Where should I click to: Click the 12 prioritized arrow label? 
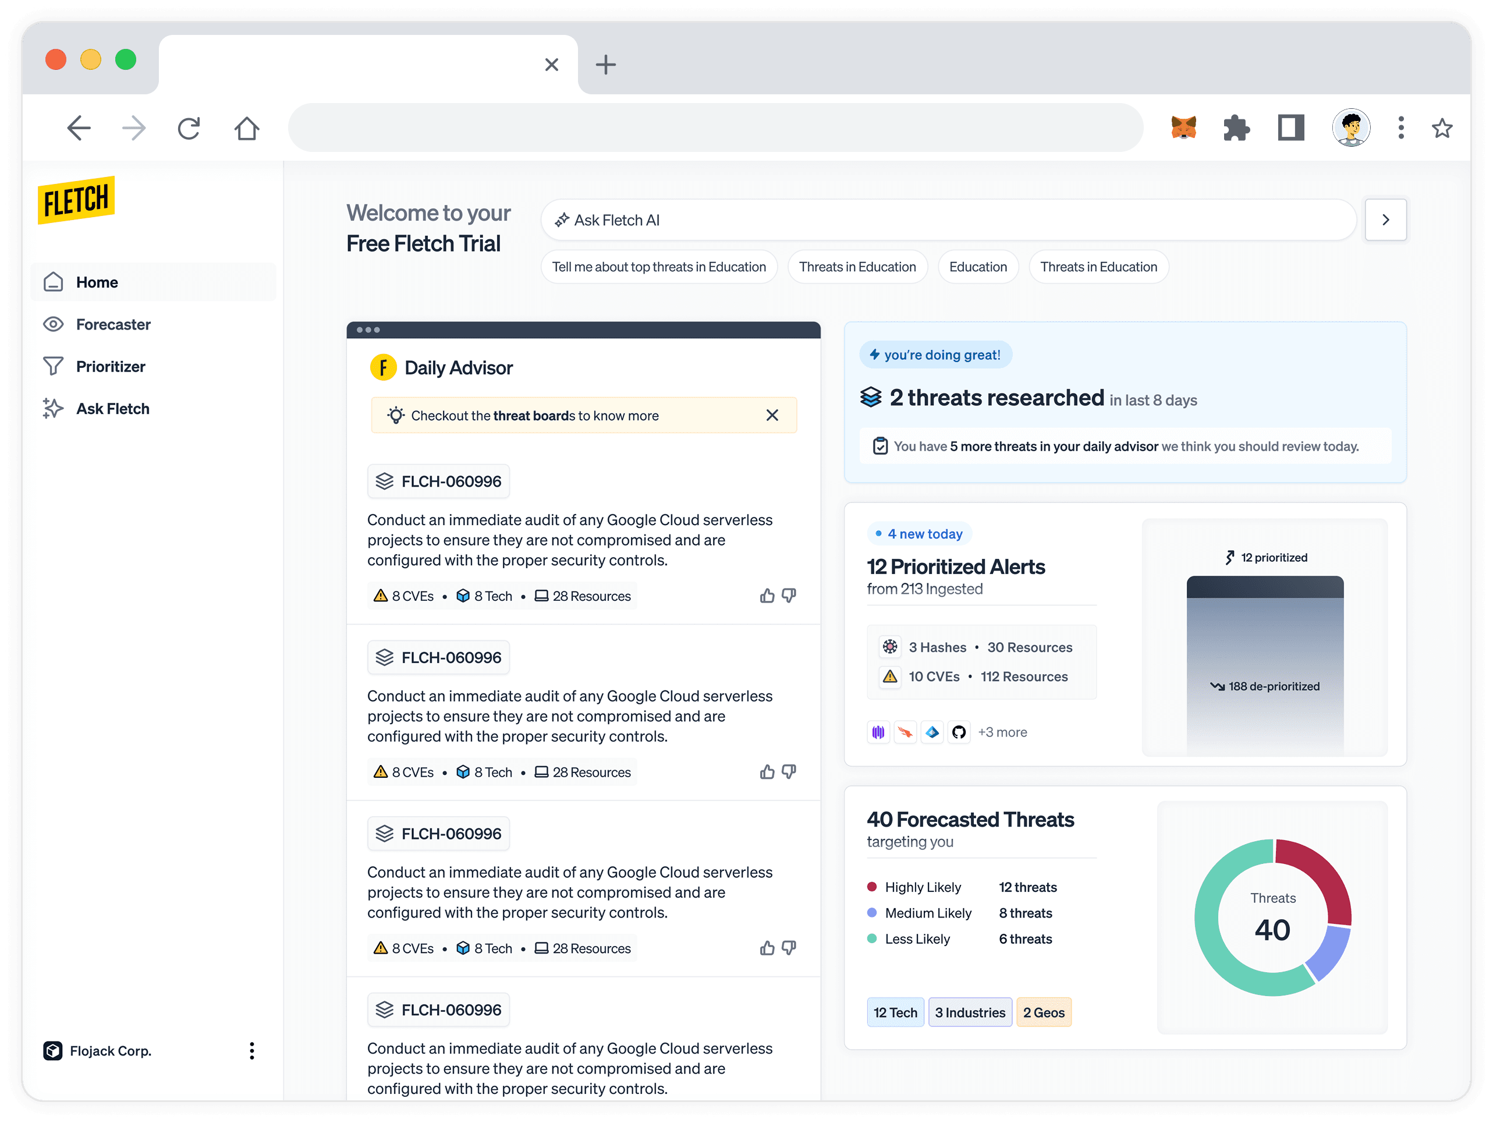(x=1266, y=558)
